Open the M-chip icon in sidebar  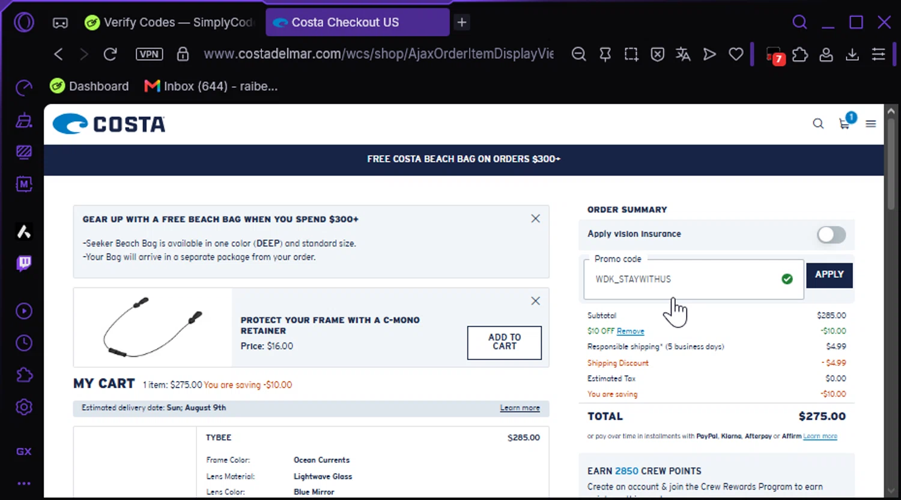pos(24,184)
